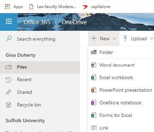Open the capitalone bookmark
This screenshot has width=154, height=132.
[x=100, y=7]
